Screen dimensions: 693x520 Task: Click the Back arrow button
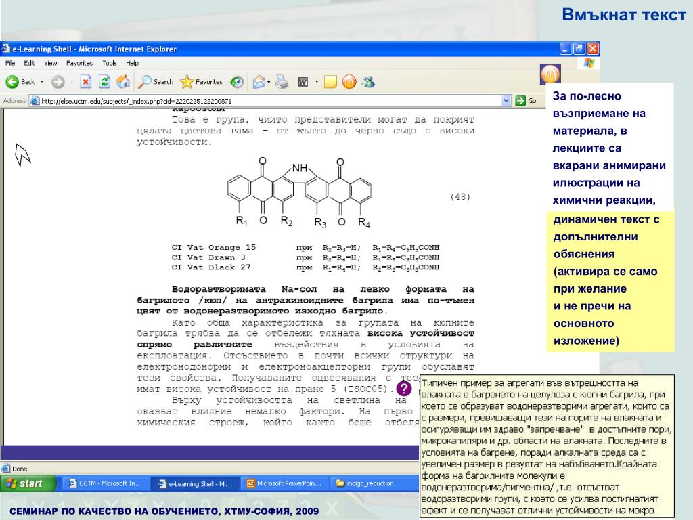[x=20, y=82]
